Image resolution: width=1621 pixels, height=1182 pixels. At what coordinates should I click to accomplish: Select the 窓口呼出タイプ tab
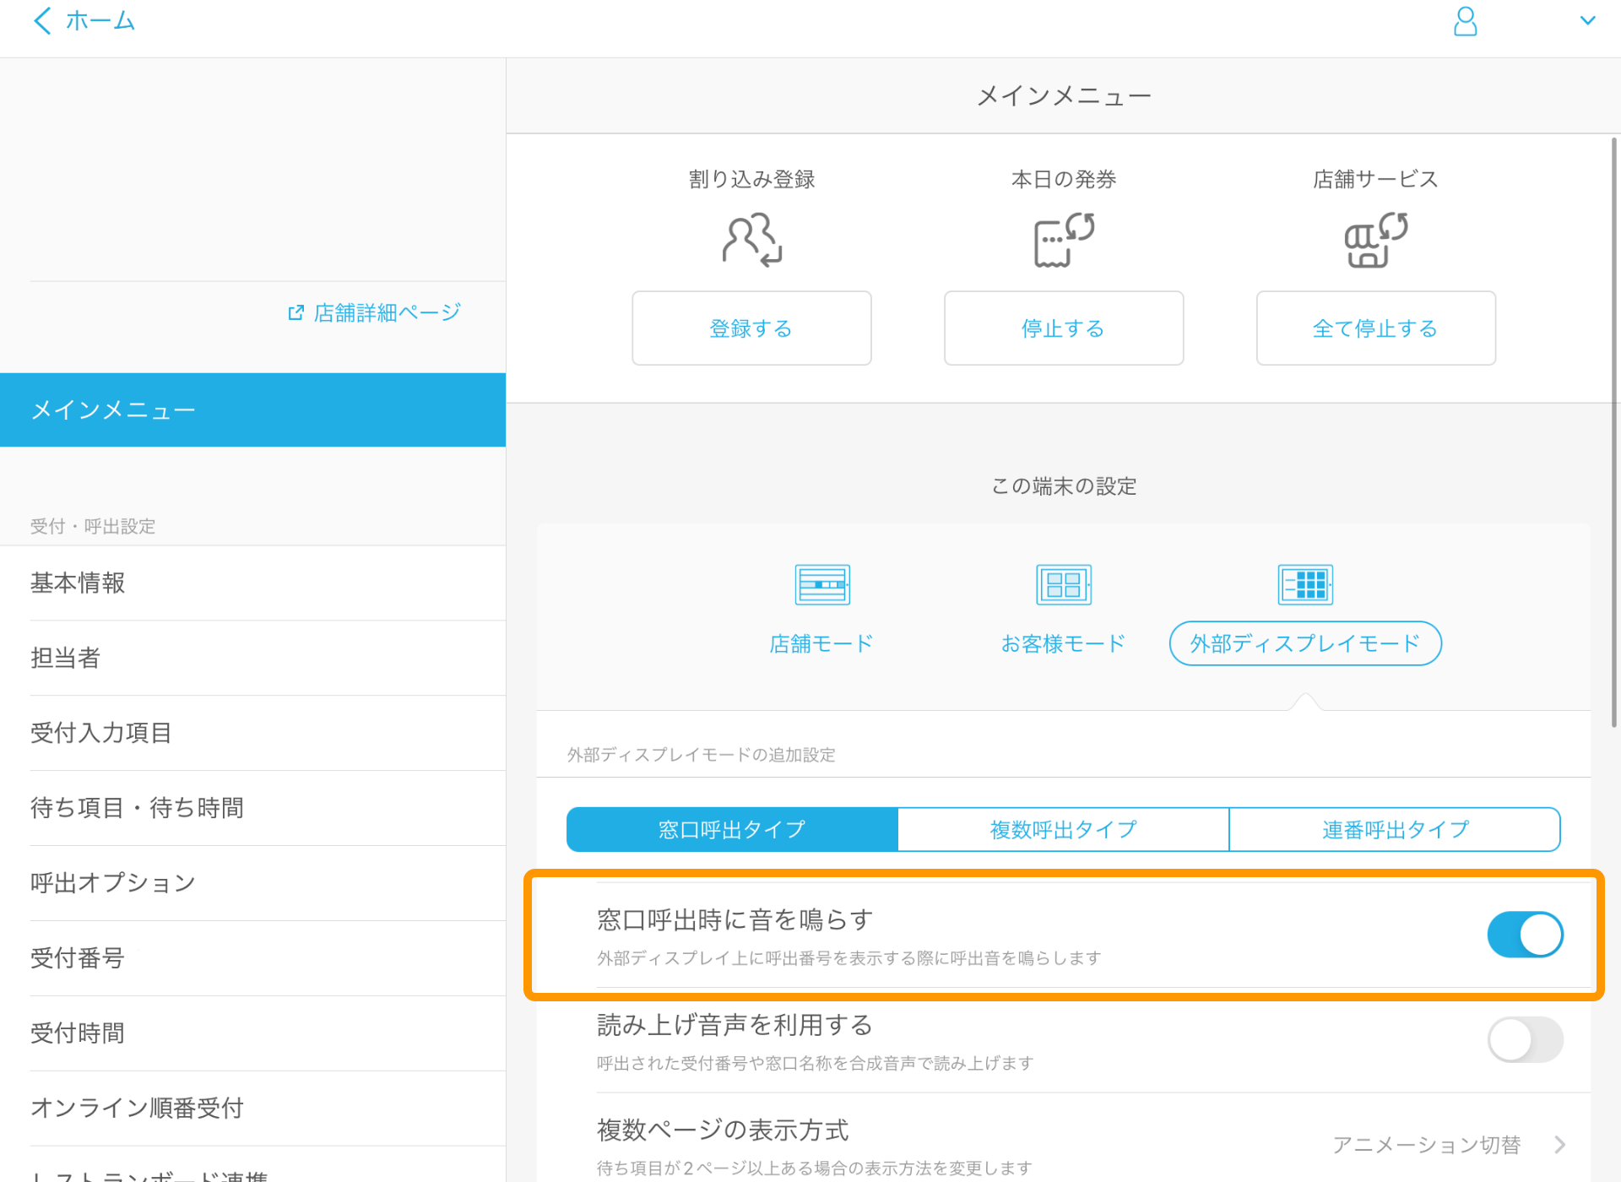(x=732, y=830)
